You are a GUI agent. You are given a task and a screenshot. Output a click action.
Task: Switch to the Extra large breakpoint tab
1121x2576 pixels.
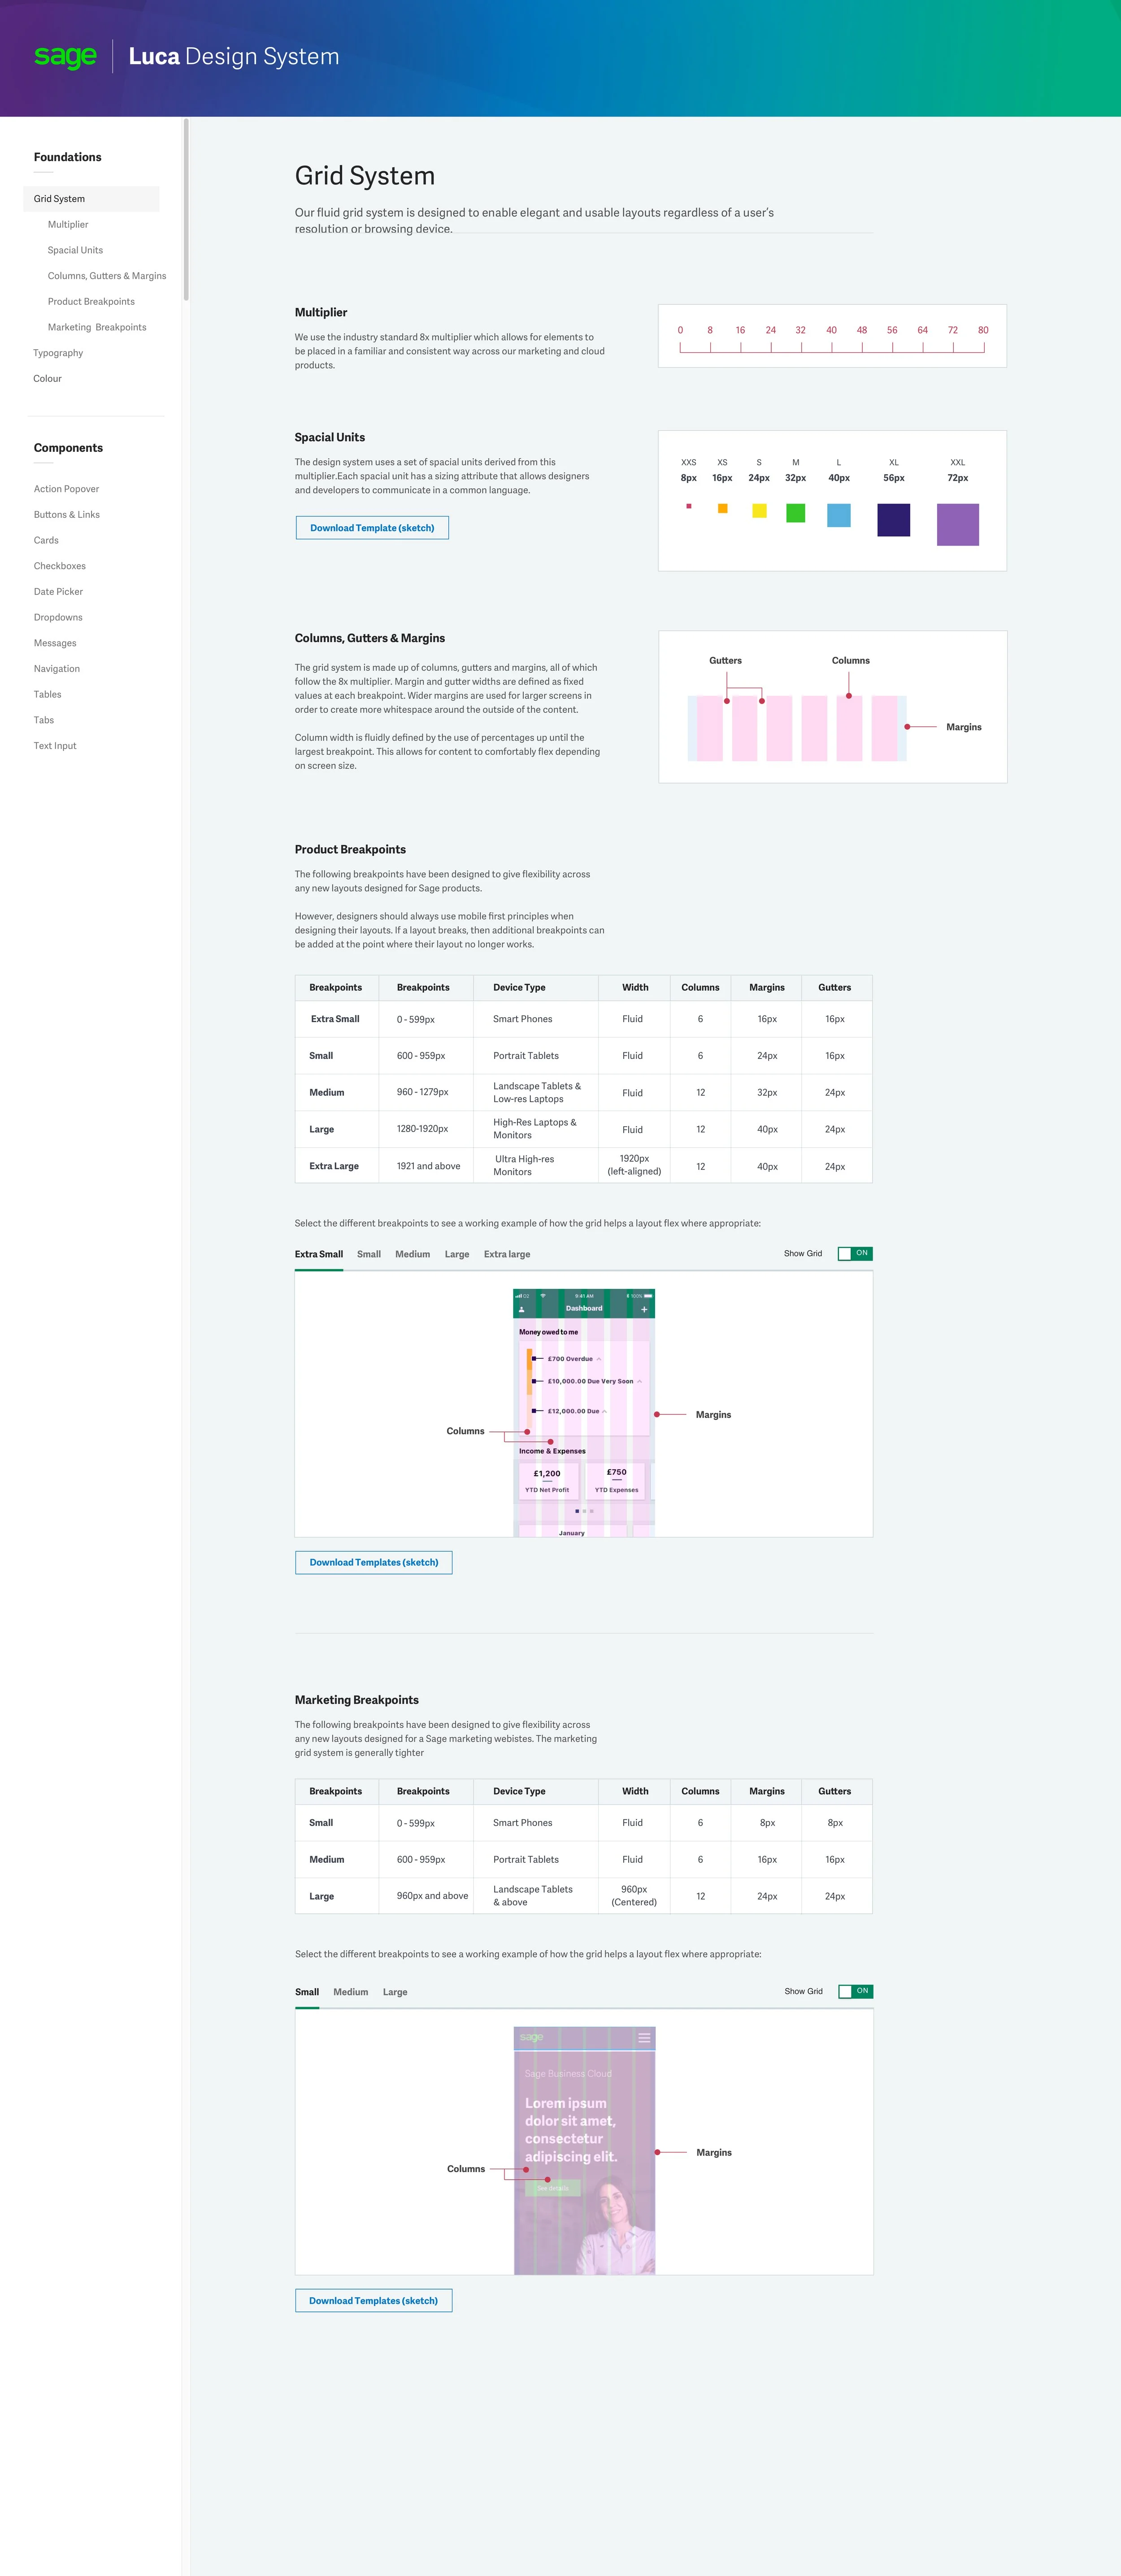507,1254
